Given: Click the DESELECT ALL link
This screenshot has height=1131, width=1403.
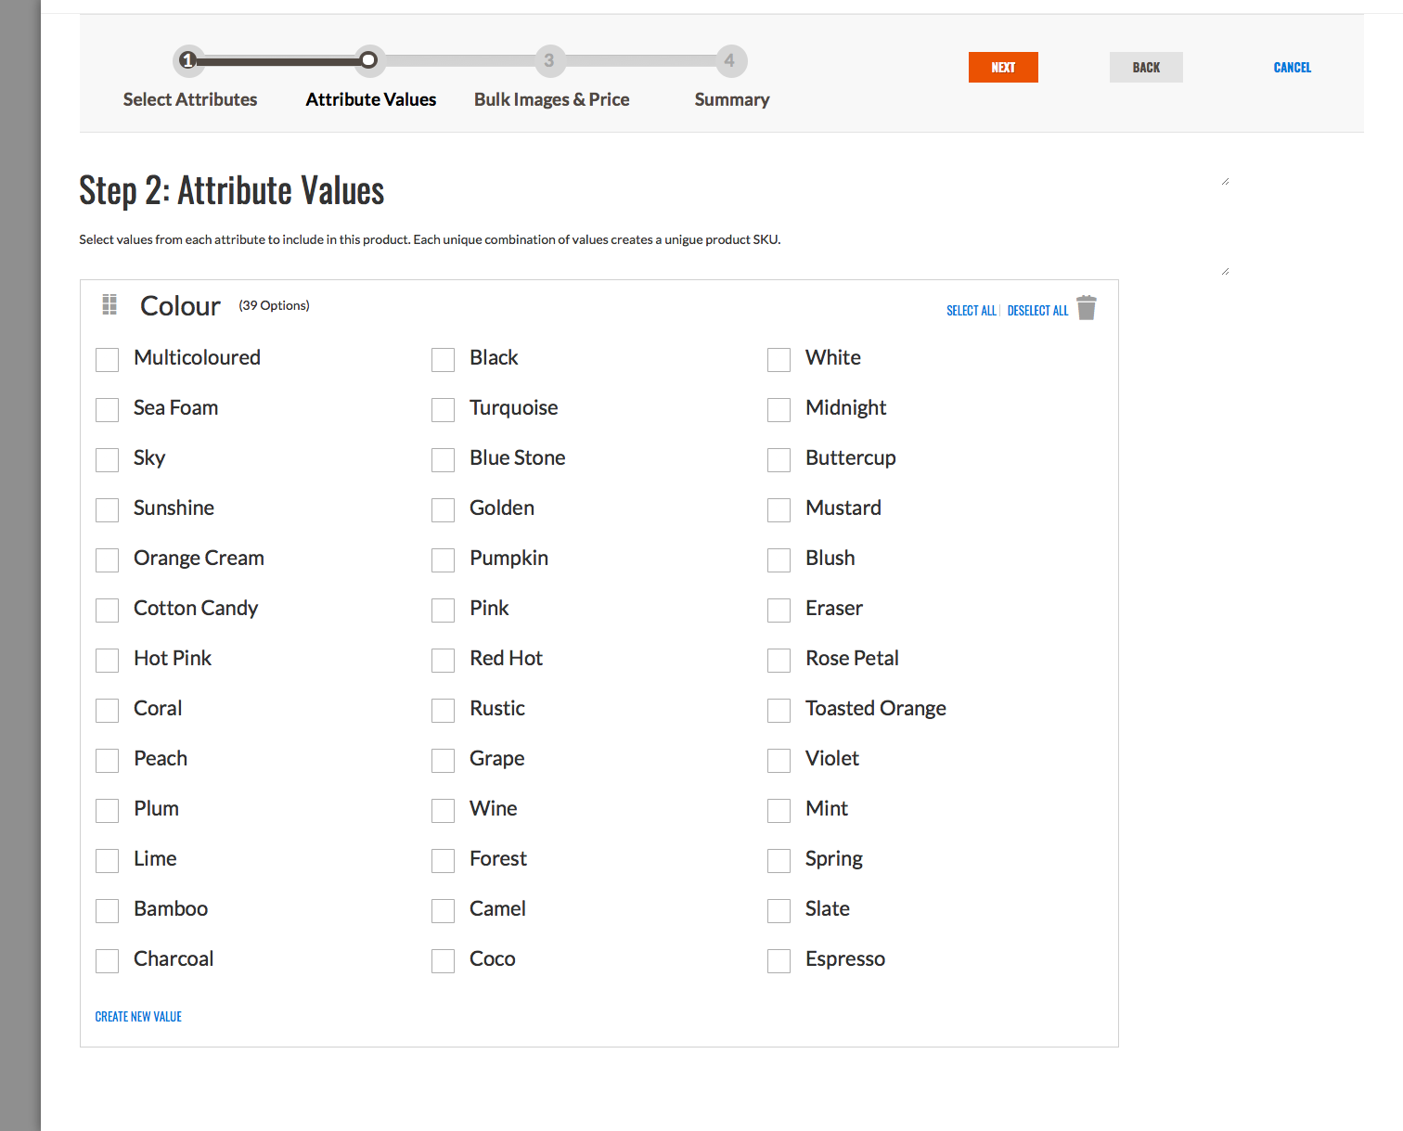Looking at the screenshot, I should [x=1037, y=310].
